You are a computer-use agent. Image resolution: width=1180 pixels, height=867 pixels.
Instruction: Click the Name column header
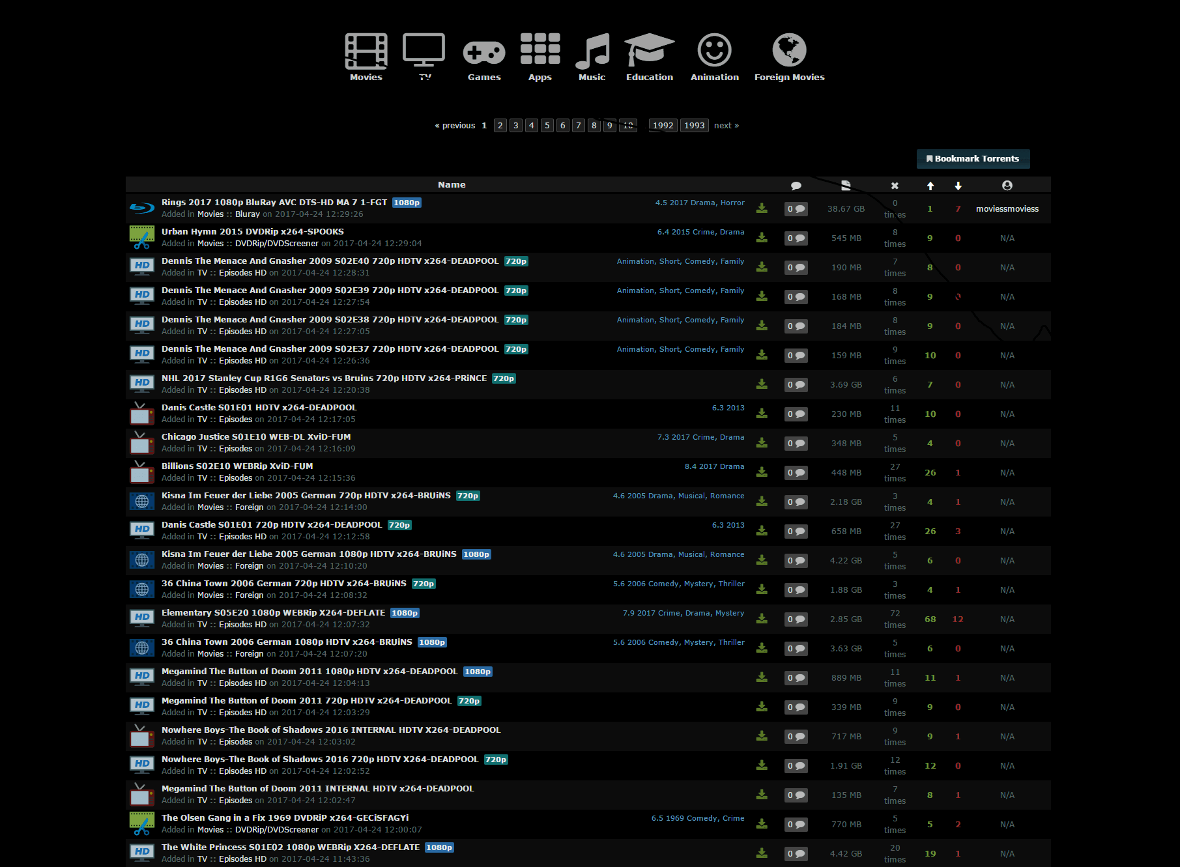coord(452,185)
